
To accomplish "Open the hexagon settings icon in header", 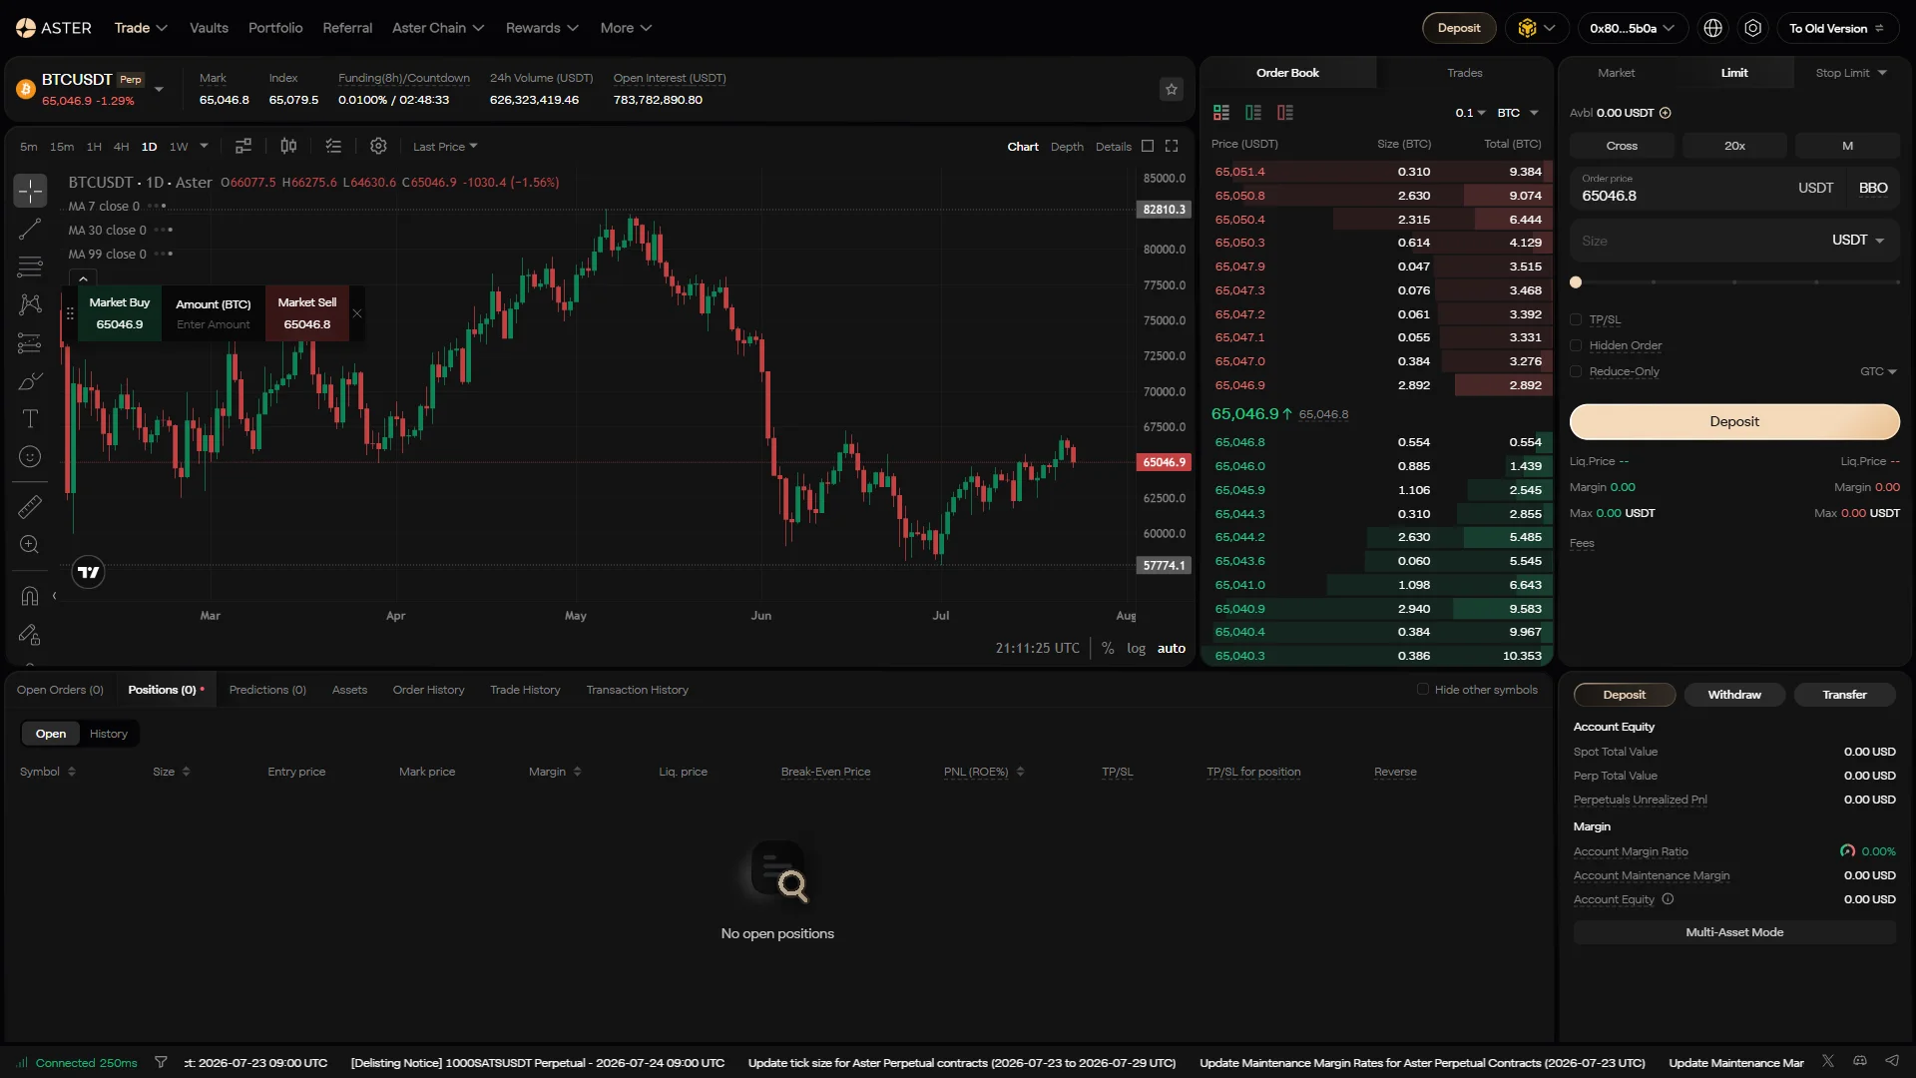I will 1753,28.
